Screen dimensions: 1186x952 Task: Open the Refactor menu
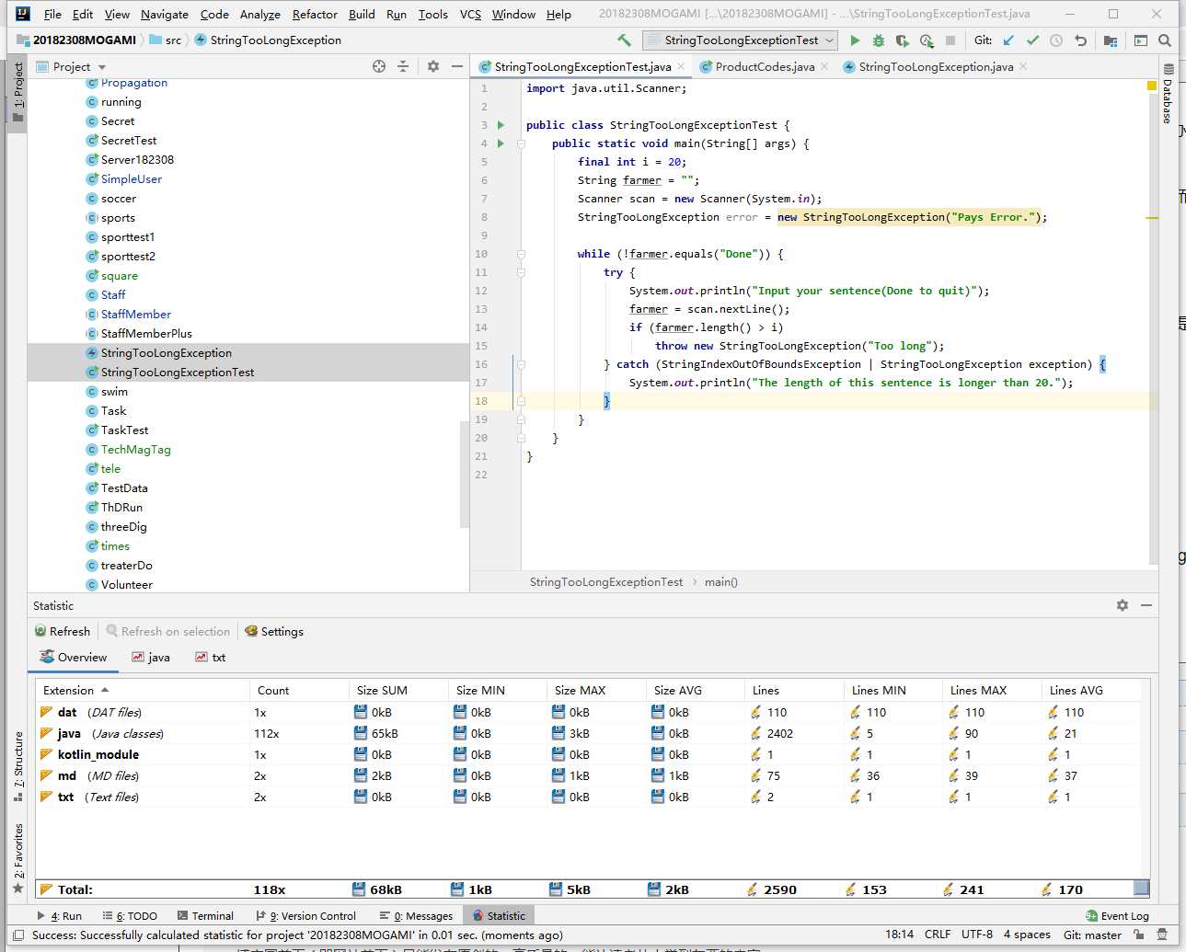(x=315, y=14)
